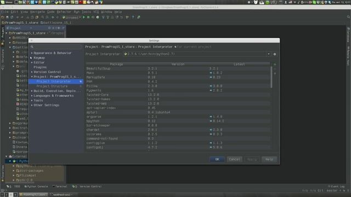Expand Languages & Frameworks settings

pos(32,96)
